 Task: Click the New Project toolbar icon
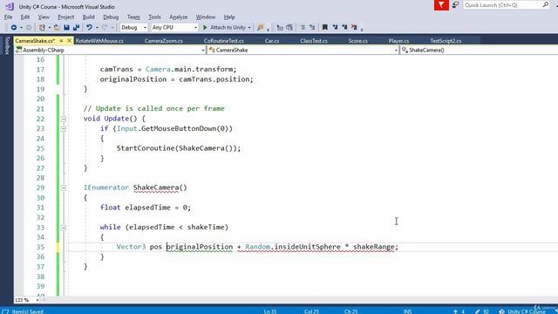click(42, 27)
